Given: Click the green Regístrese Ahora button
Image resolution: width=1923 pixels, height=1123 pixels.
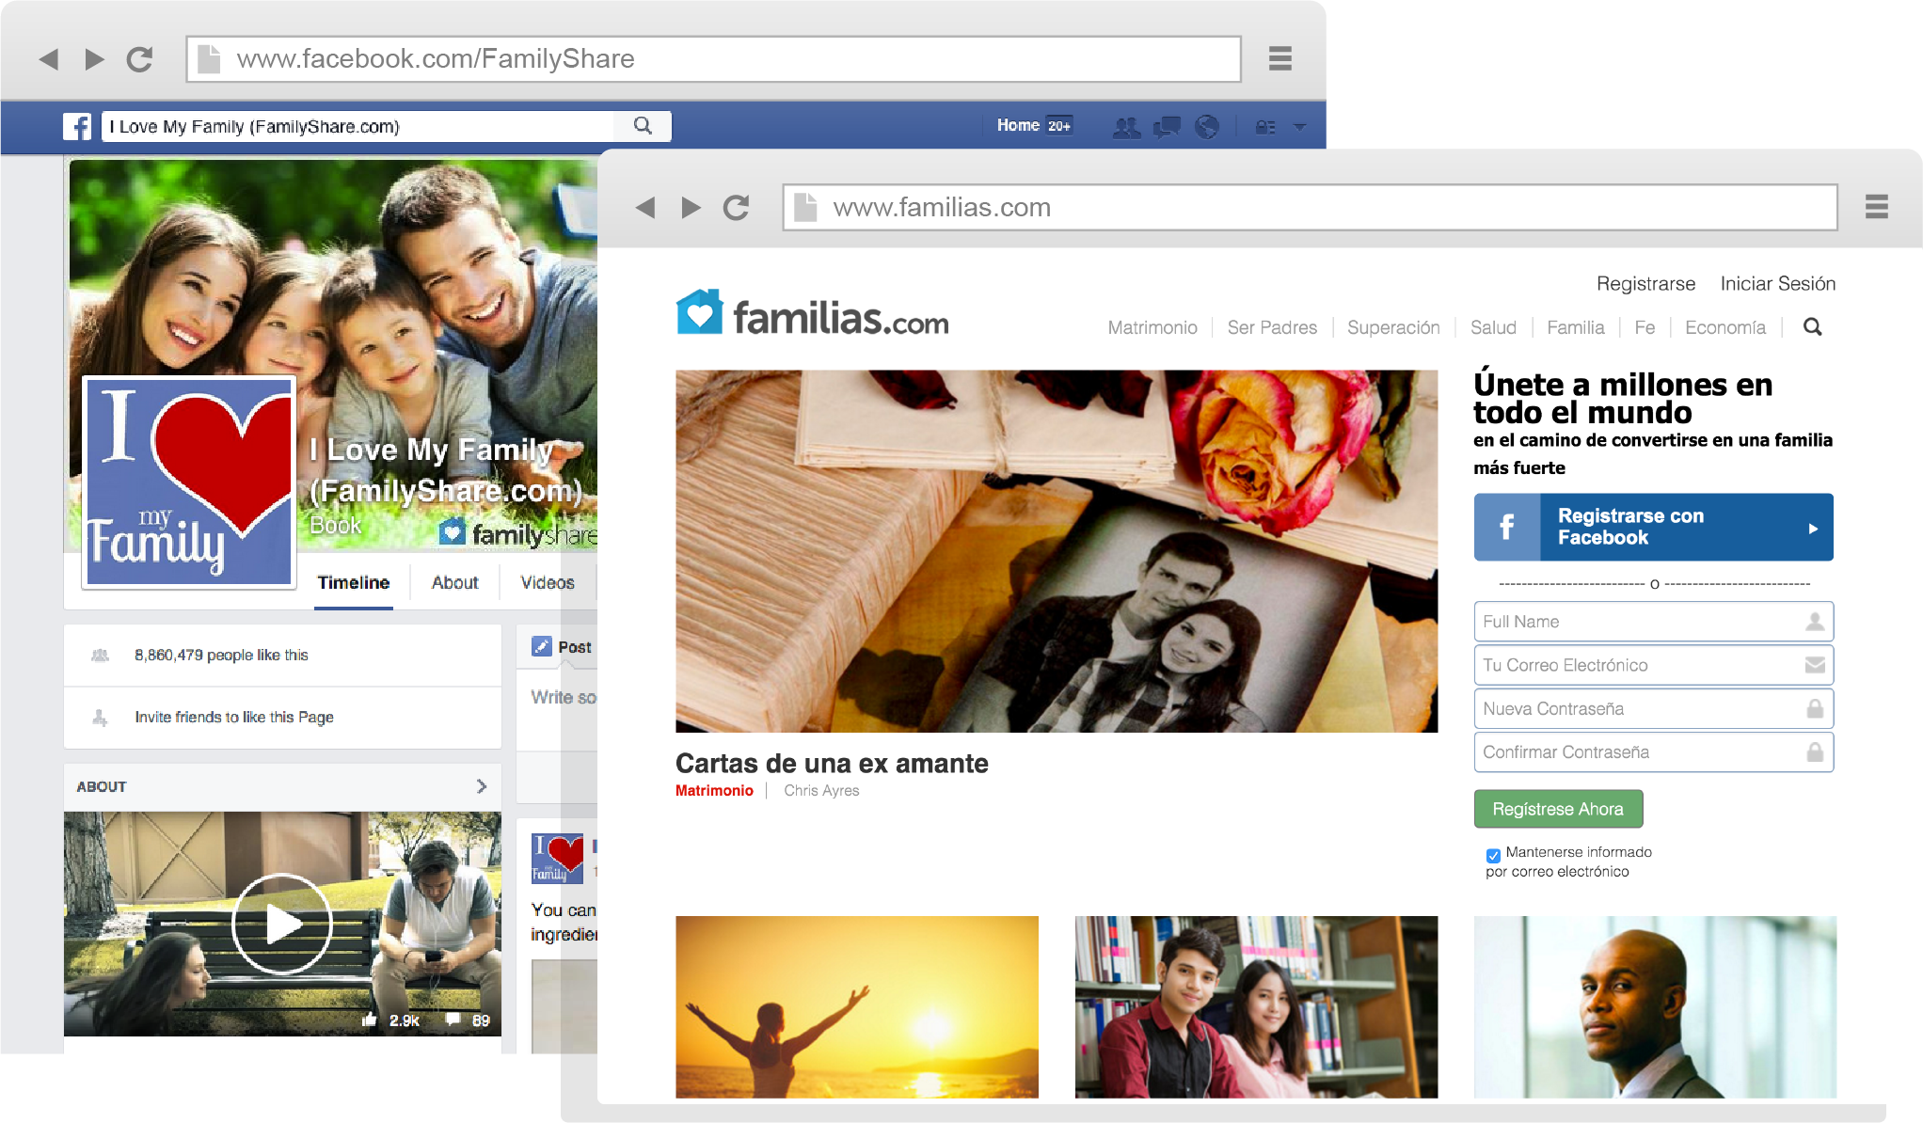Looking at the screenshot, I should [1558, 809].
